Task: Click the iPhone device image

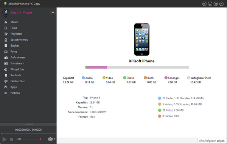Action: coord(142,39)
